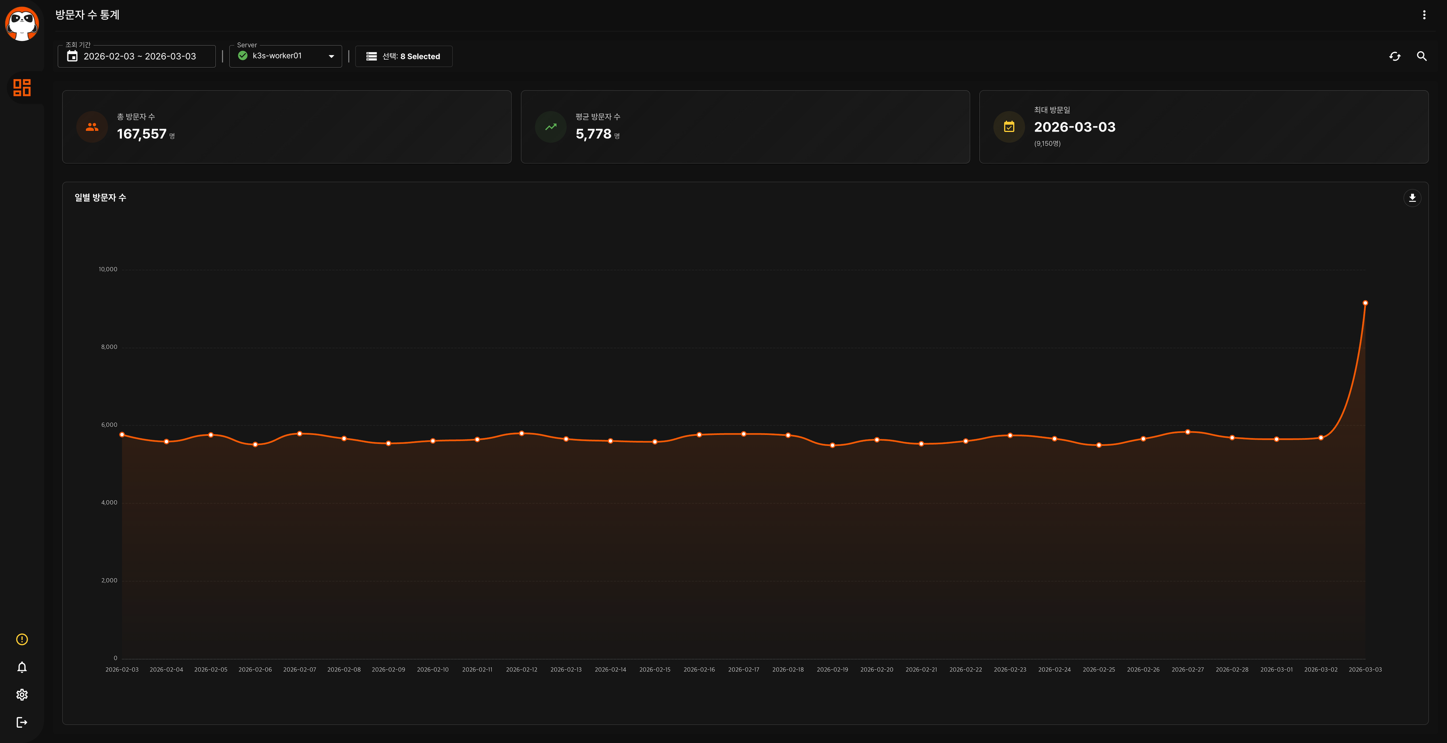Expand the Server k3s-worker01 dropdown
This screenshot has height=743, width=1447.
(x=277, y=56)
